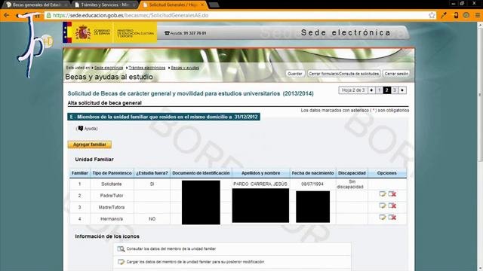Open the Trámites electrónicos breadcrumb link
Image resolution: width=483 pixels, height=271 pixels.
click(x=147, y=68)
